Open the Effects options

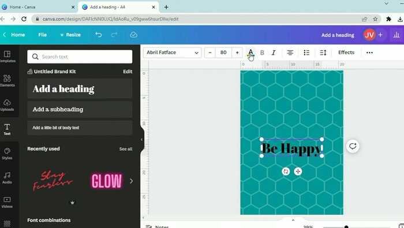point(346,53)
